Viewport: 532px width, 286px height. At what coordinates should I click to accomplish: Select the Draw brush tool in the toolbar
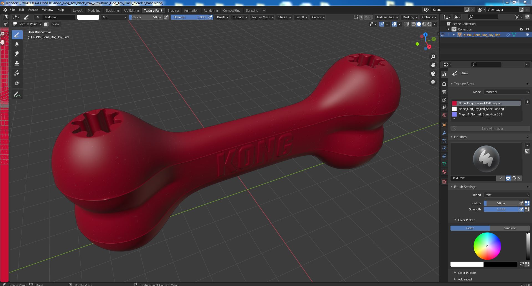click(x=17, y=35)
